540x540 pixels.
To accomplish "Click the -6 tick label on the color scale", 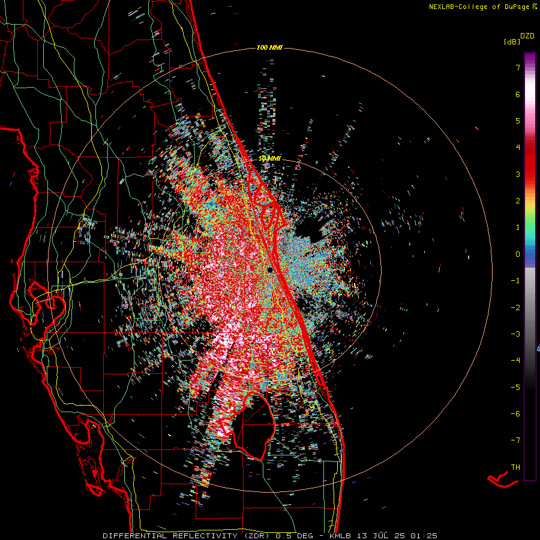I will click(515, 414).
